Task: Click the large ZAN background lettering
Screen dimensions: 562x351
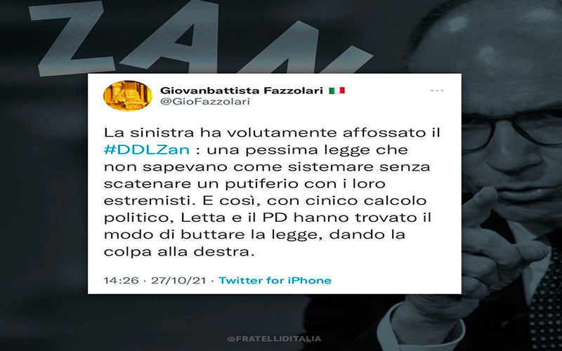Action: 201,39
